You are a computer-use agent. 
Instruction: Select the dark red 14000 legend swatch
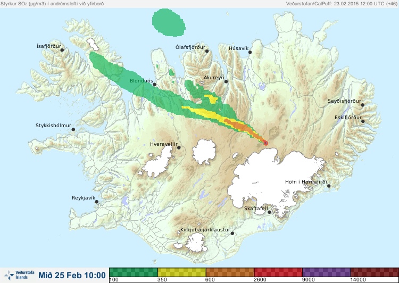point(375,272)
